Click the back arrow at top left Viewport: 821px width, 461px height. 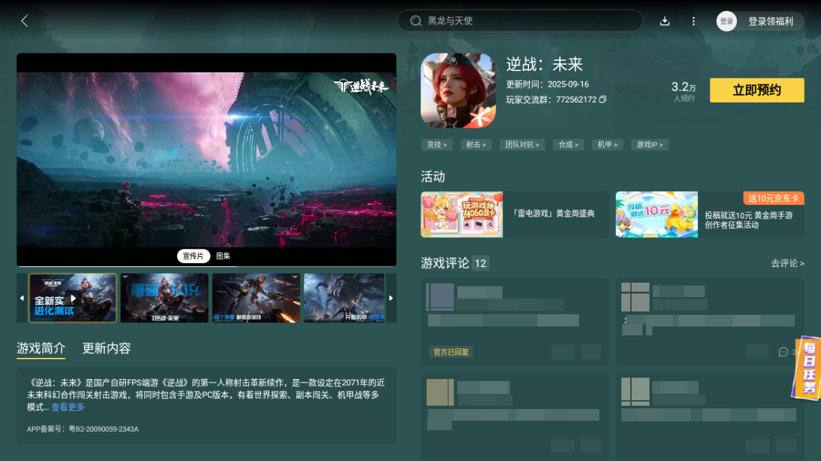tap(24, 20)
